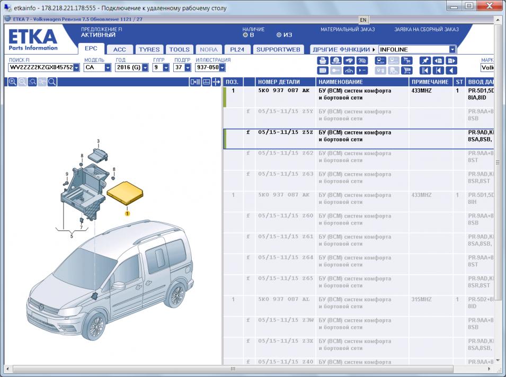This screenshot has height=377, width=506.
Task: Click the handshake icon in the toolbar
Action: coord(349,61)
